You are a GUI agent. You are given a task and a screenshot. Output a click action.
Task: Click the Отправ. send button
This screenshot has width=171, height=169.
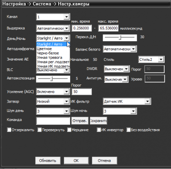(x=80, y=121)
